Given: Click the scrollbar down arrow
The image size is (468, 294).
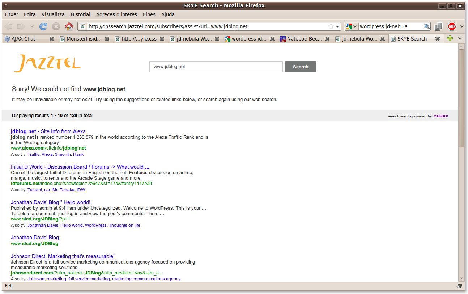Looking at the screenshot, I should [x=461, y=278].
